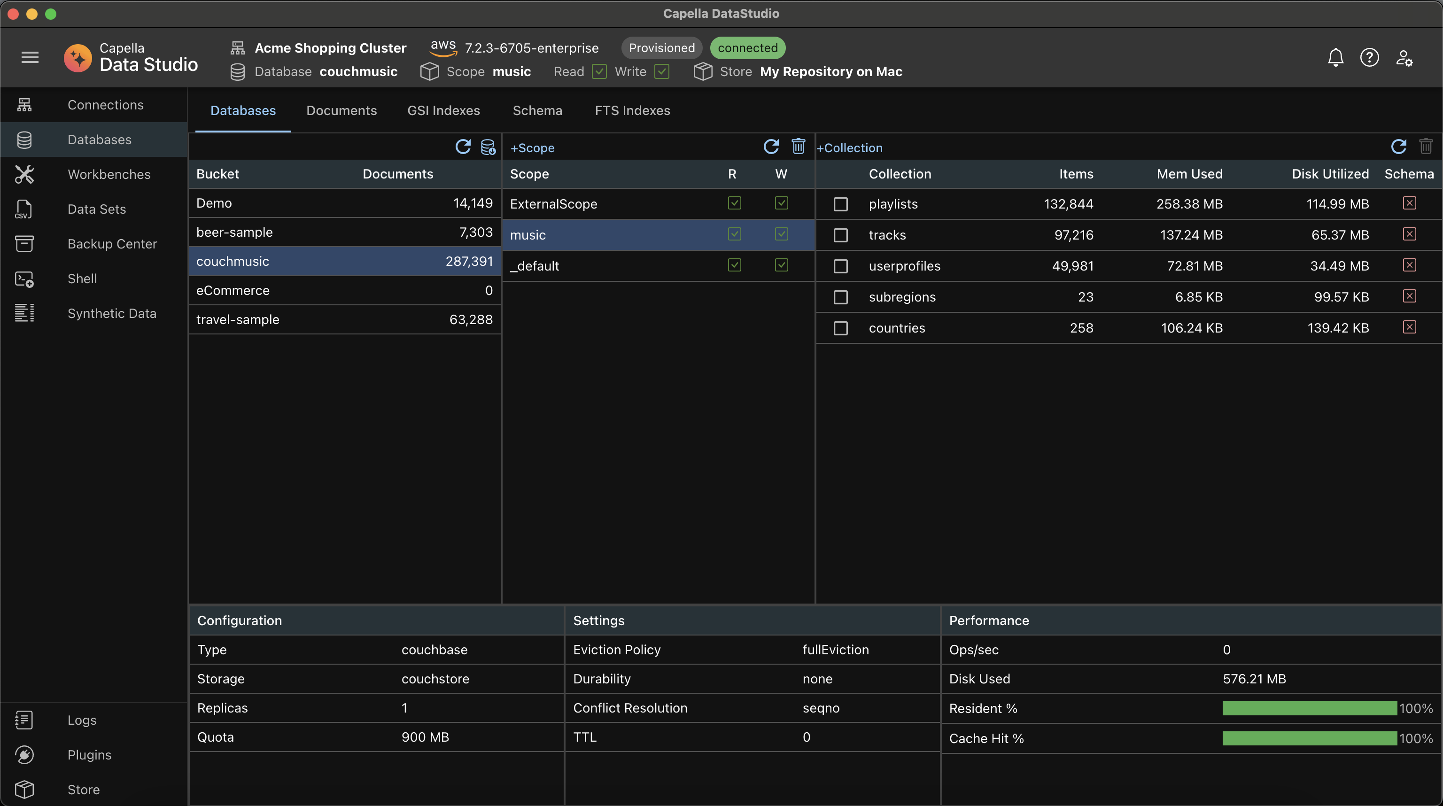Click the Database cylinder icon in header
1443x806 pixels.
click(x=238, y=72)
